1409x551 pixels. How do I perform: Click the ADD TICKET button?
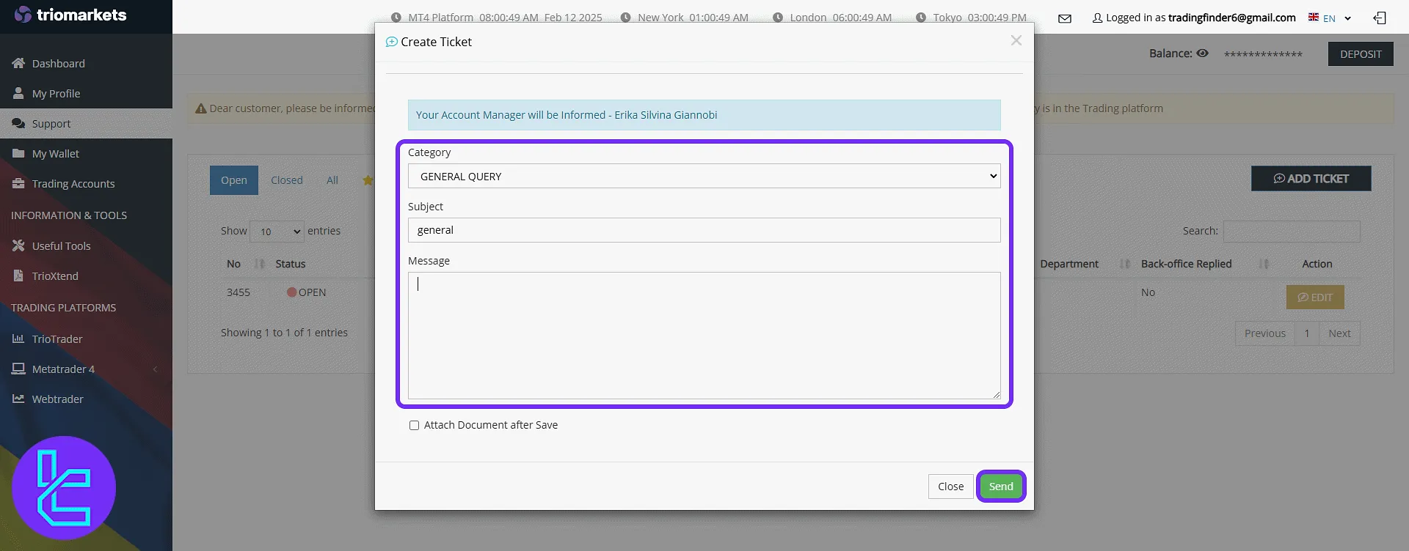pyautogui.click(x=1311, y=179)
